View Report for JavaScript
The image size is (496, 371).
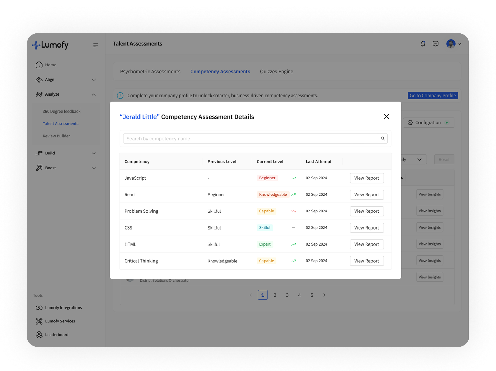(367, 178)
